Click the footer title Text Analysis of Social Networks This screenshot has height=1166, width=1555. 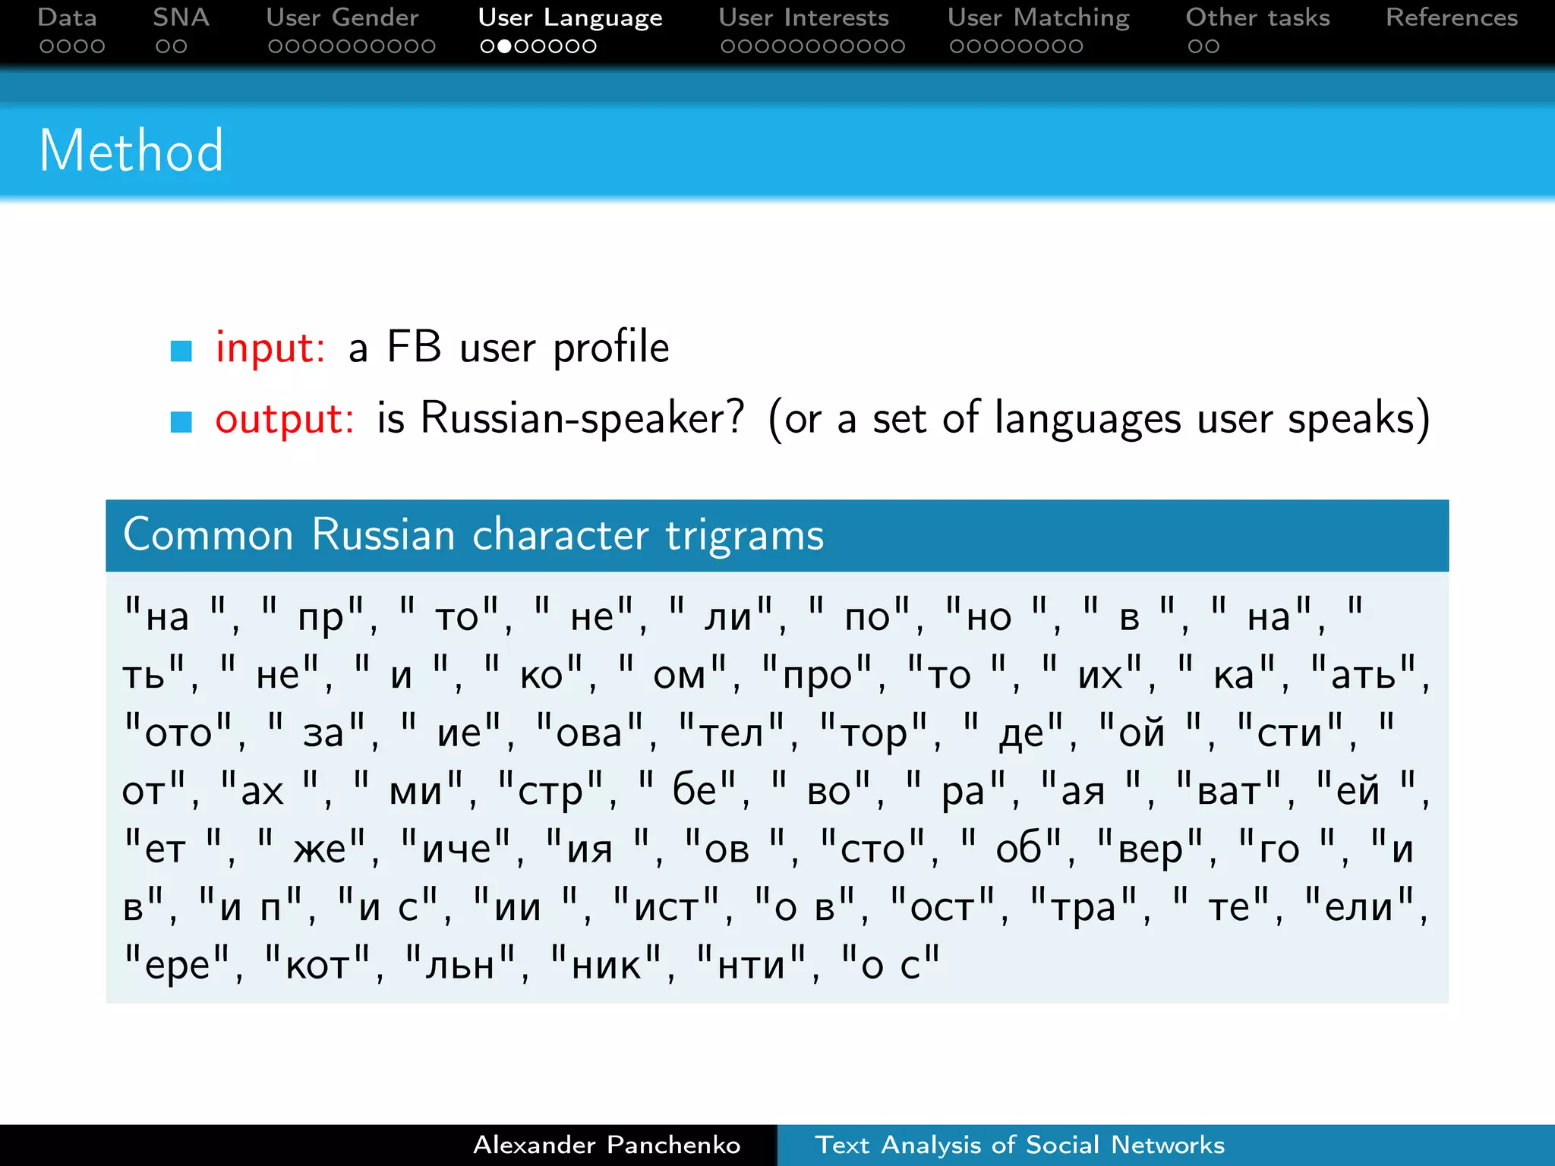click(1020, 1145)
